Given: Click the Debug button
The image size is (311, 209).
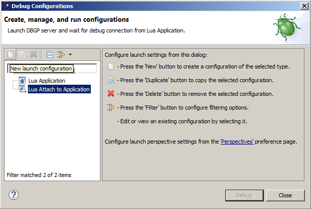Looking at the screenshot, I should [245, 195].
